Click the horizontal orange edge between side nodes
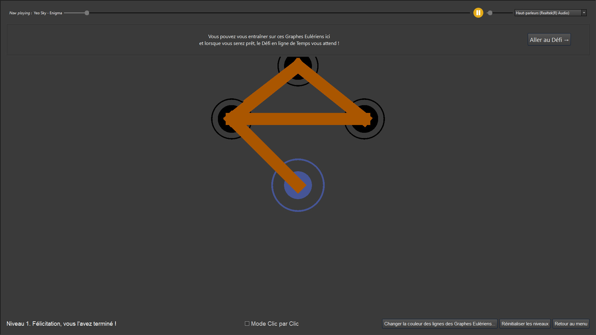Image resolution: width=596 pixels, height=335 pixels. [298, 119]
